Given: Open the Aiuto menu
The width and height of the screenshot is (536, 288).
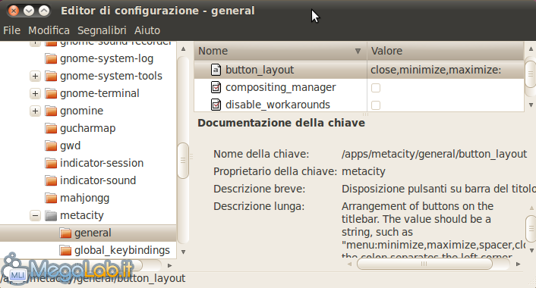Looking at the screenshot, I should [x=147, y=30].
